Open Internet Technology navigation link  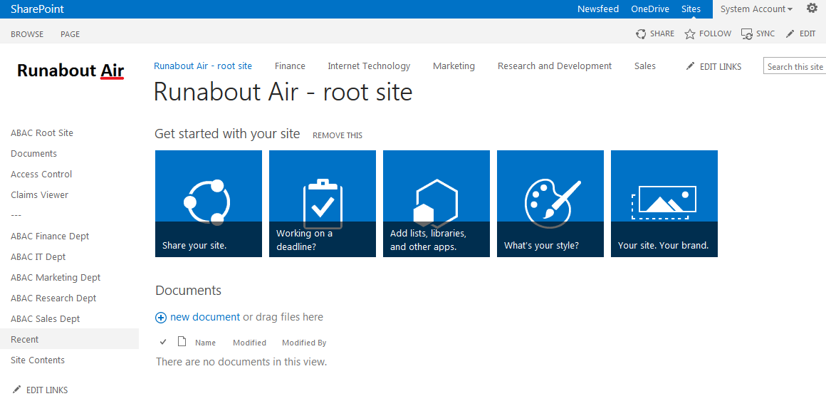pos(369,66)
